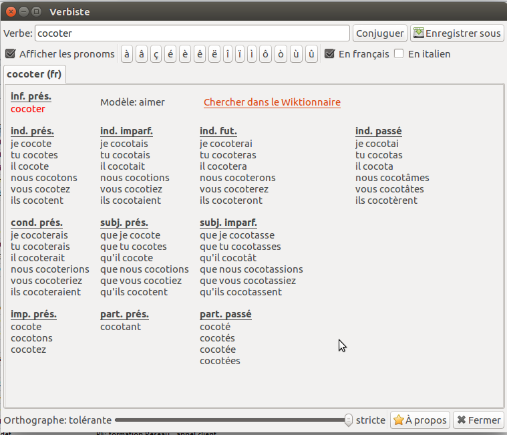The image size is (507, 435).
Task: Insert the û circumflex character
Action: (311, 54)
